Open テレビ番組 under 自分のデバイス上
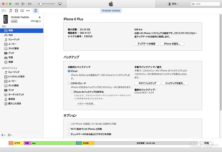This screenshot has width=222, height=152. point(22,86)
